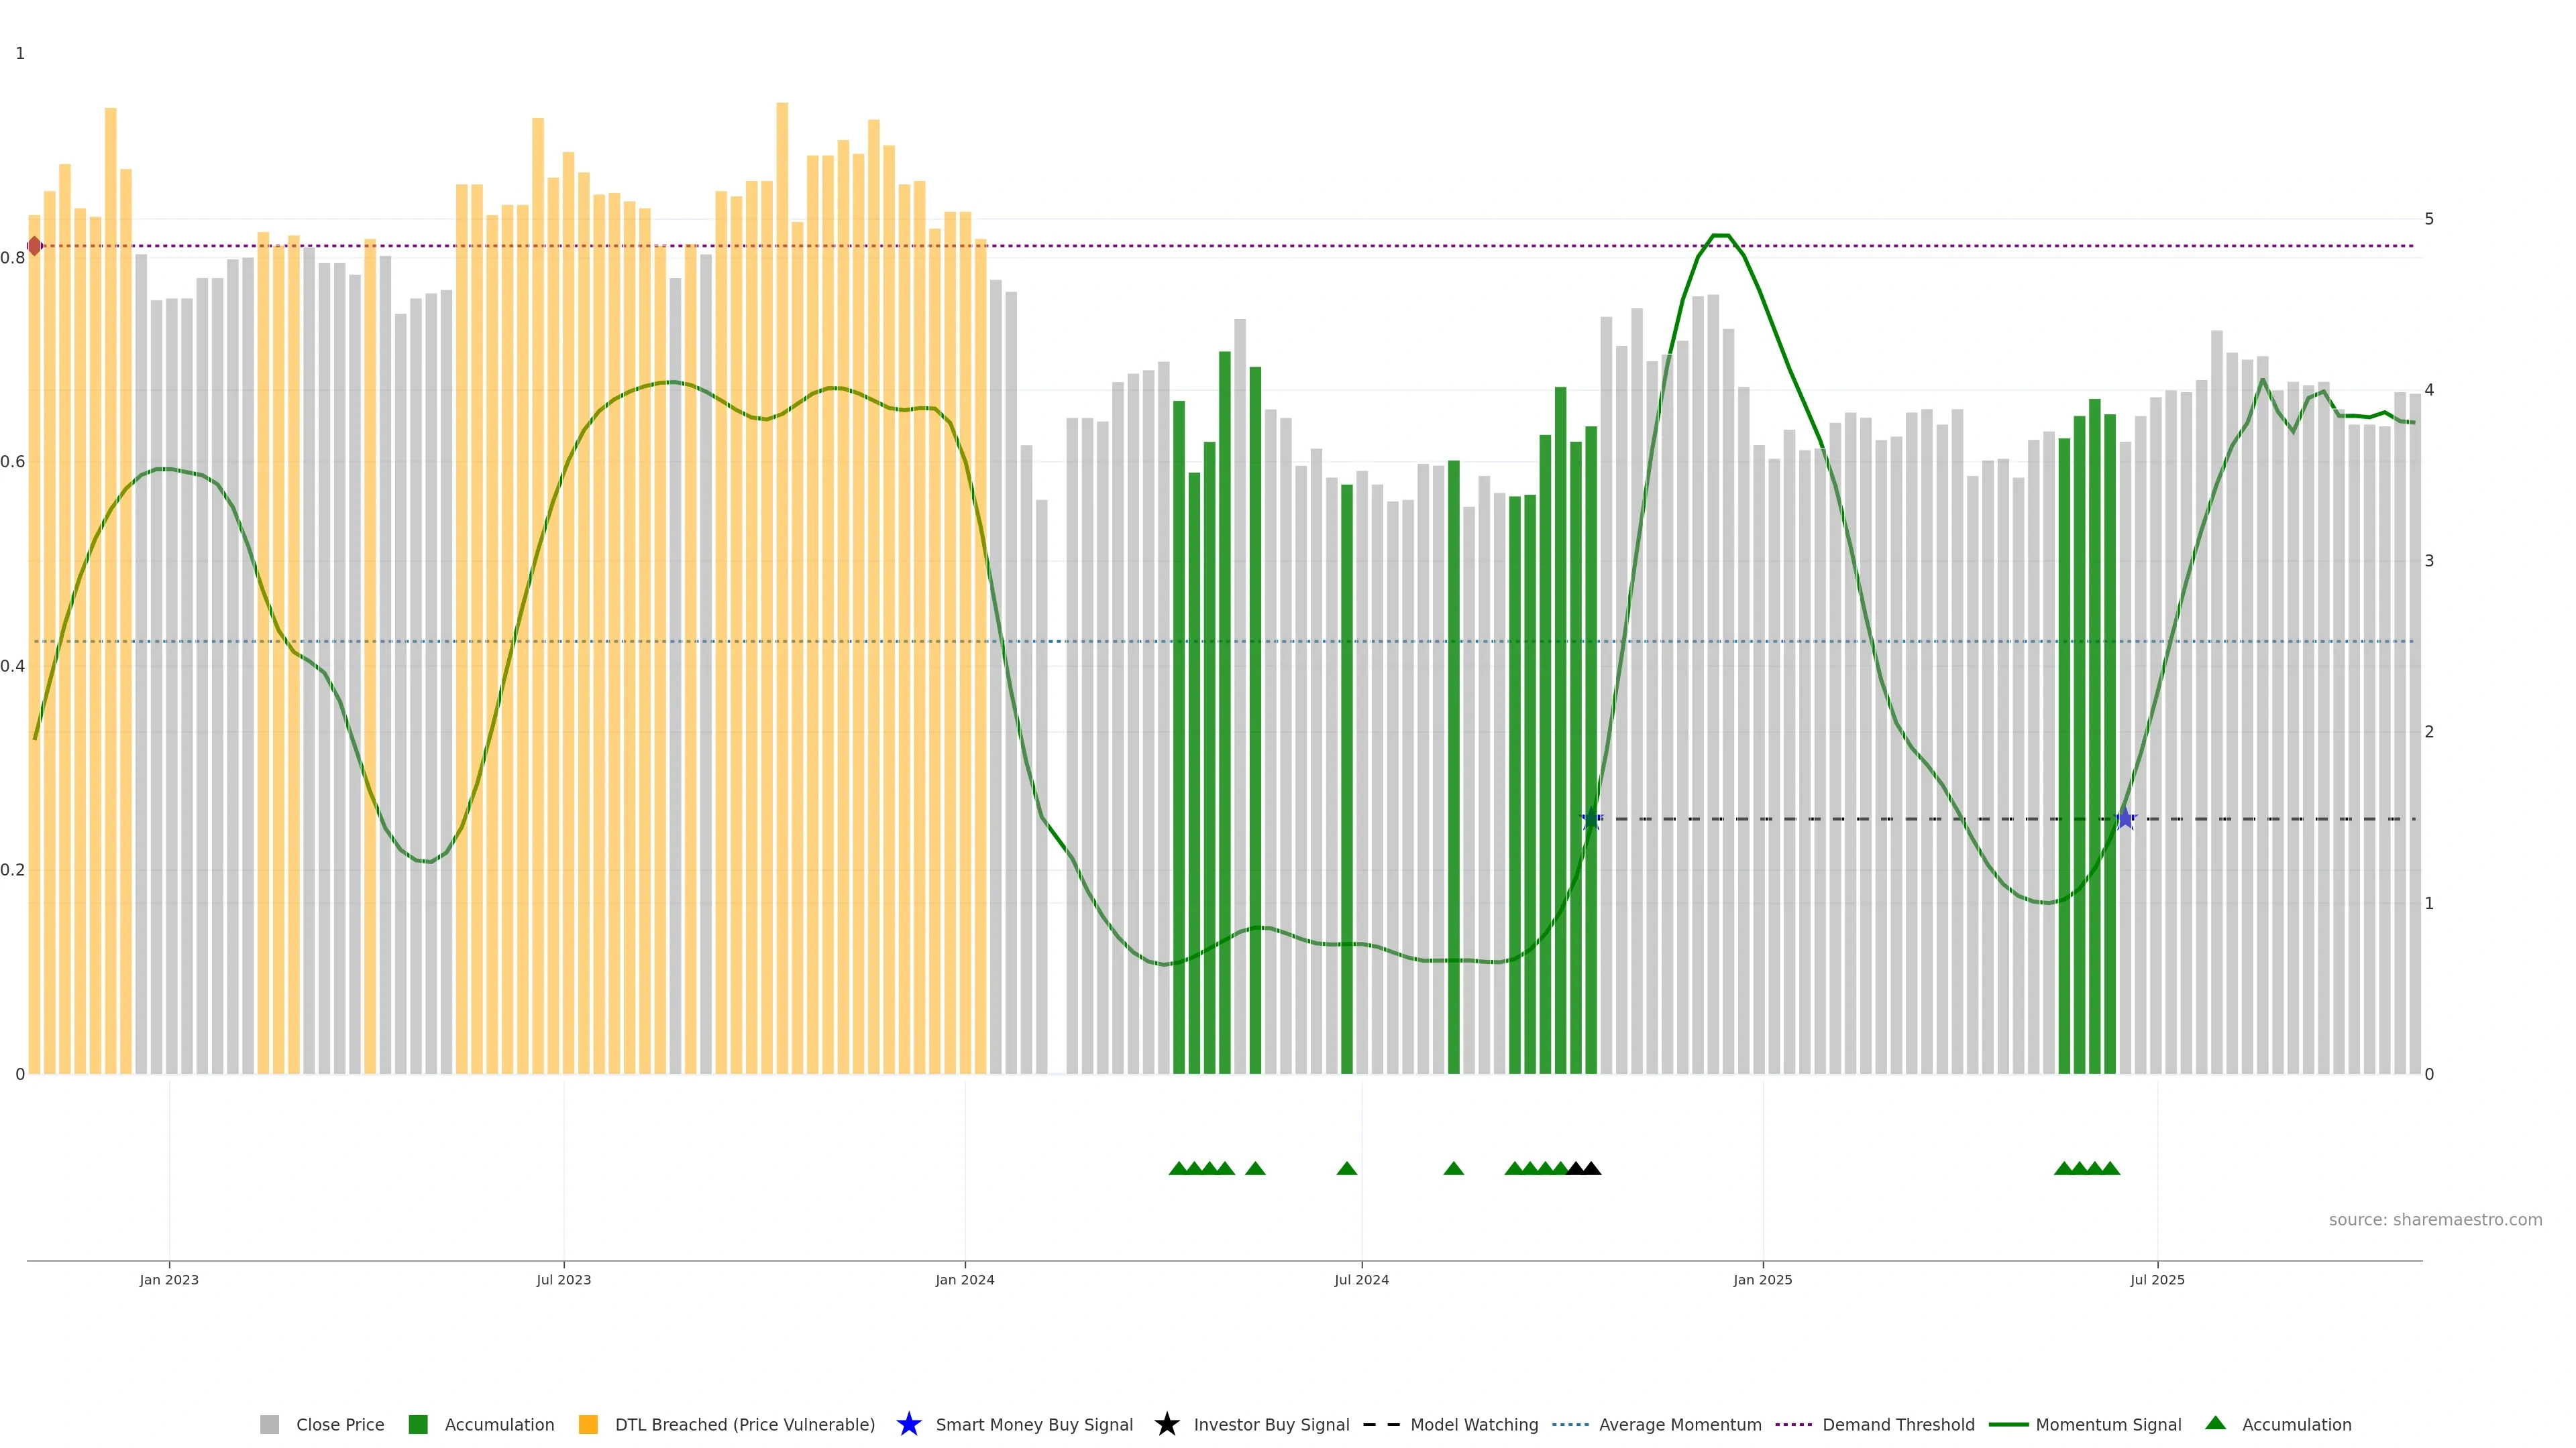Viewport: 2576px width, 1448px height.
Task: Click the momentum line peak above Demand Threshold
Action: click(1720, 236)
